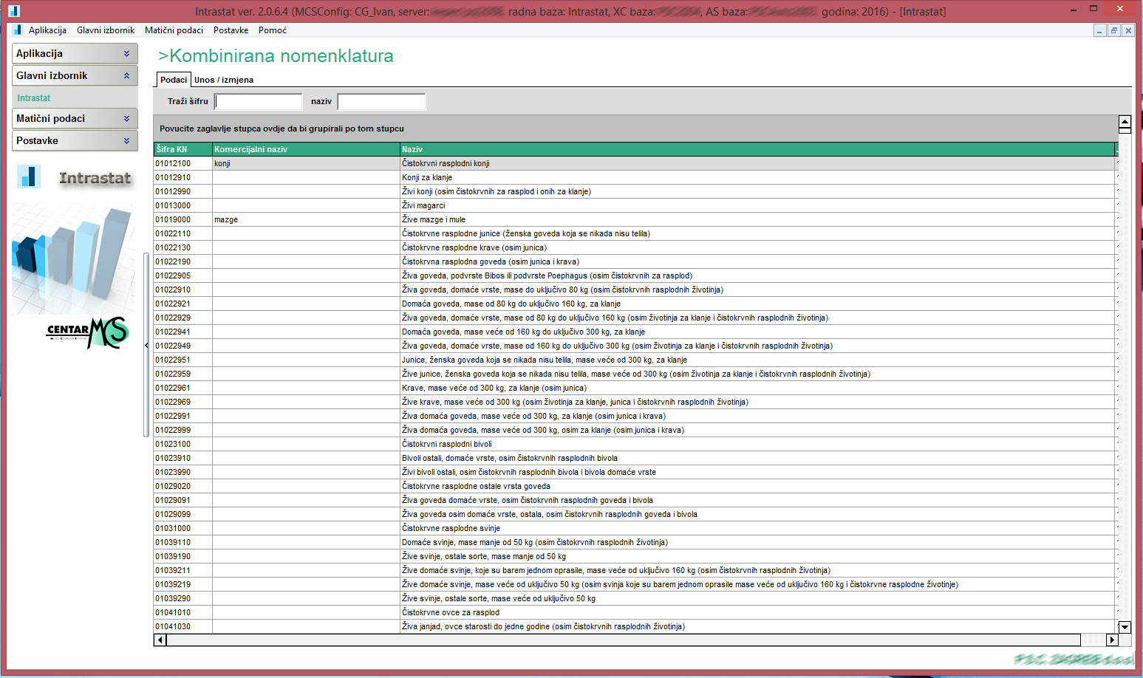Open the Postavke menu
Screen dimensions: 1143x678
tap(231, 30)
